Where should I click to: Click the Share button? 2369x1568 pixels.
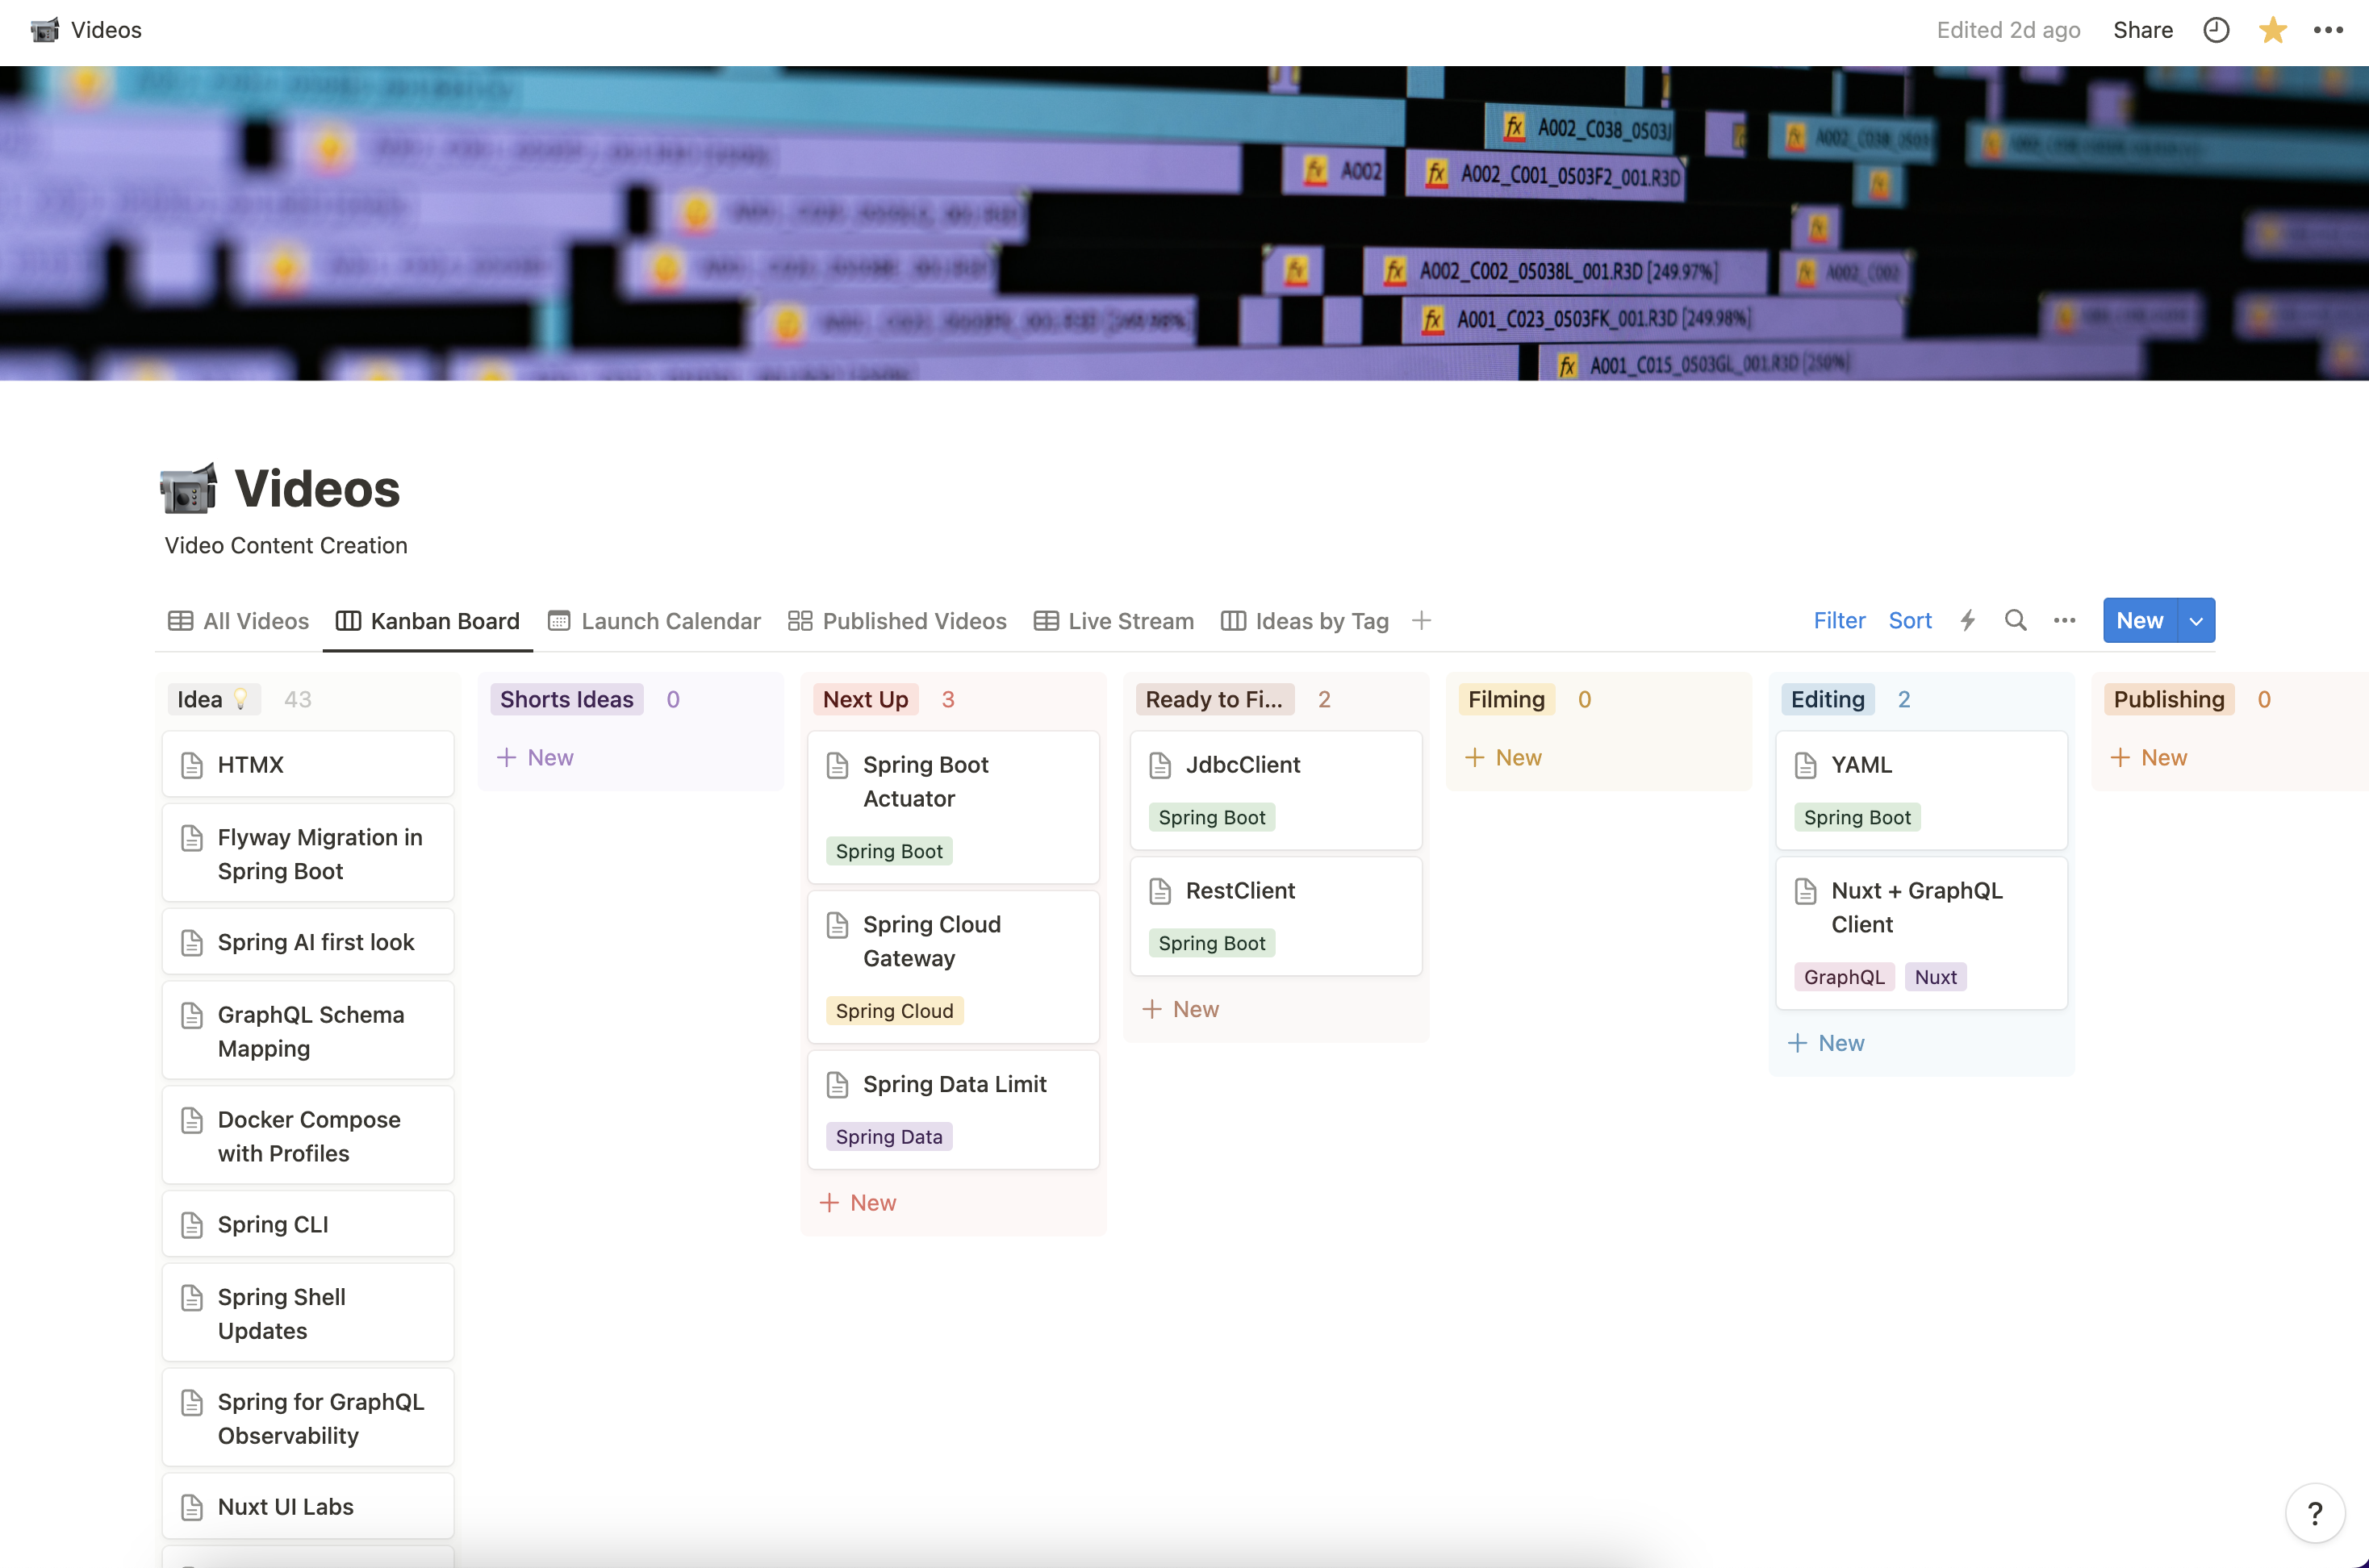pyautogui.click(x=2141, y=28)
